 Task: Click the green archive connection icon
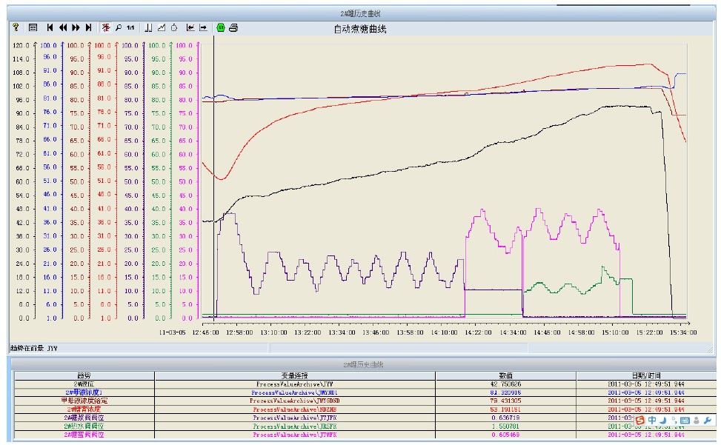(x=220, y=27)
